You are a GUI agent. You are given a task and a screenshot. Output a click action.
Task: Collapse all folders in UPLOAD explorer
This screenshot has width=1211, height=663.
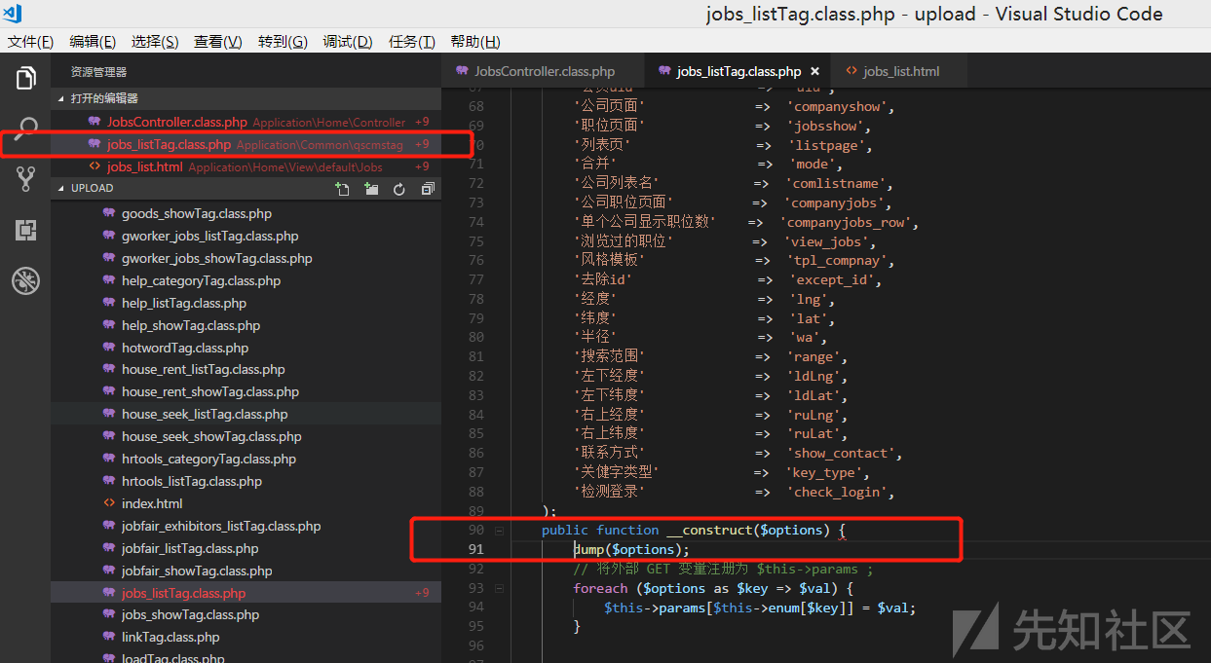coord(427,189)
